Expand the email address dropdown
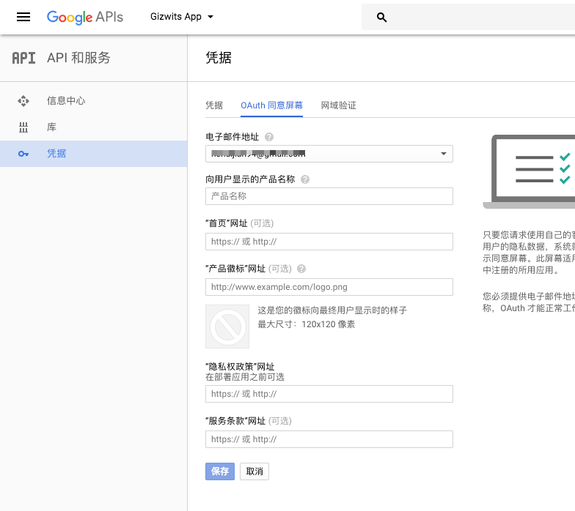 [443, 154]
